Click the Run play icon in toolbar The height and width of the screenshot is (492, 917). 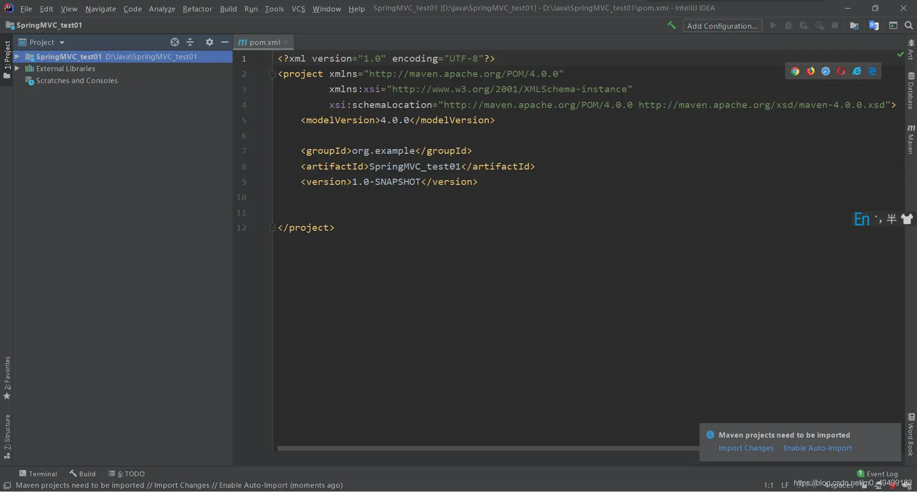click(x=774, y=26)
